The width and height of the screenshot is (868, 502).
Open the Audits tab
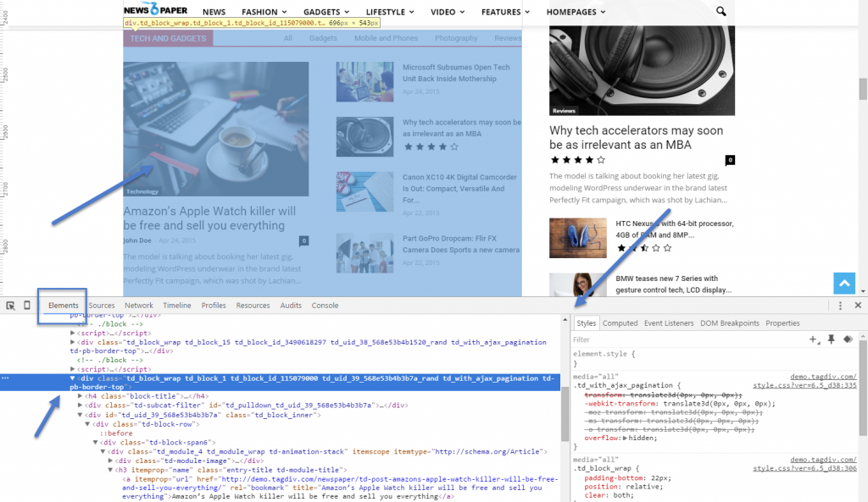pos(291,306)
